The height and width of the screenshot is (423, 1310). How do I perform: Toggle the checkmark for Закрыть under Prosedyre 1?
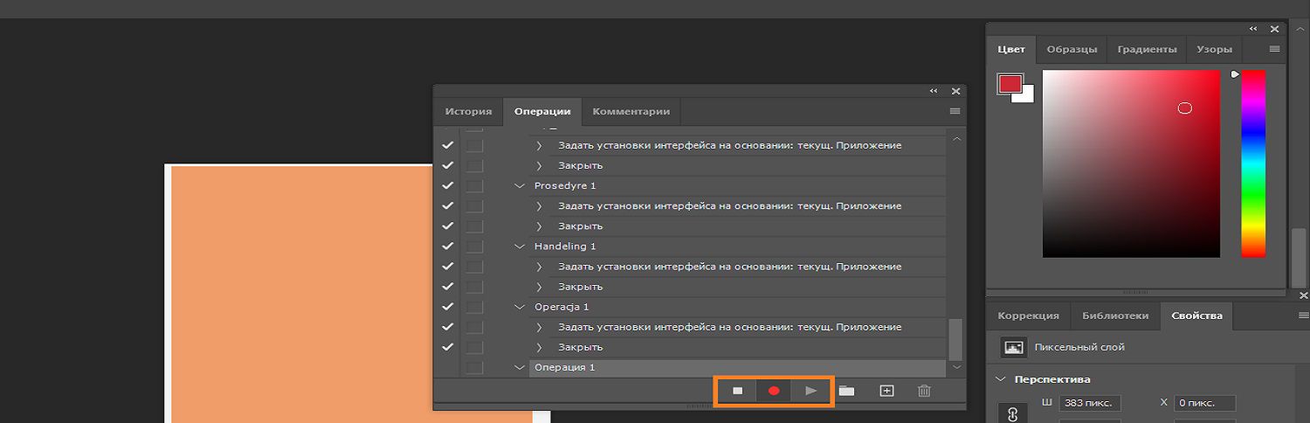(x=448, y=225)
